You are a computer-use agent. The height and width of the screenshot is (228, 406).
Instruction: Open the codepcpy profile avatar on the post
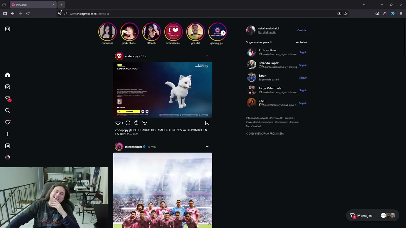click(x=119, y=56)
